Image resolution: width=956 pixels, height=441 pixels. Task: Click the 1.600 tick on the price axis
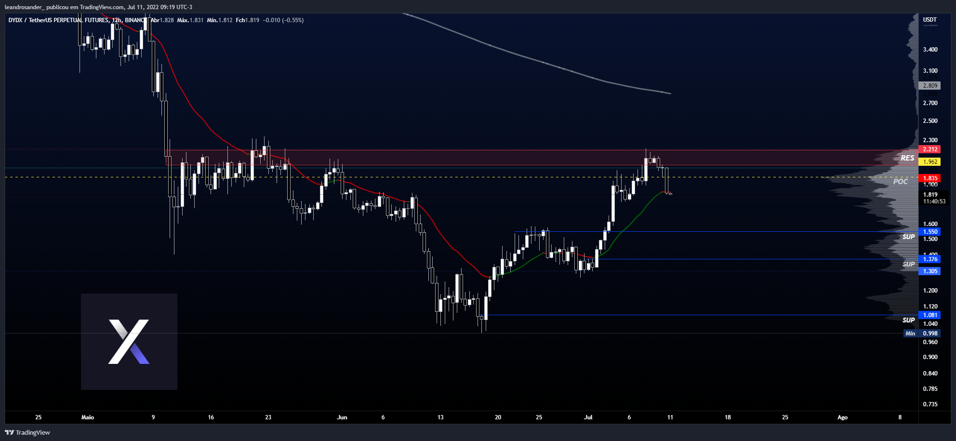pos(930,224)
